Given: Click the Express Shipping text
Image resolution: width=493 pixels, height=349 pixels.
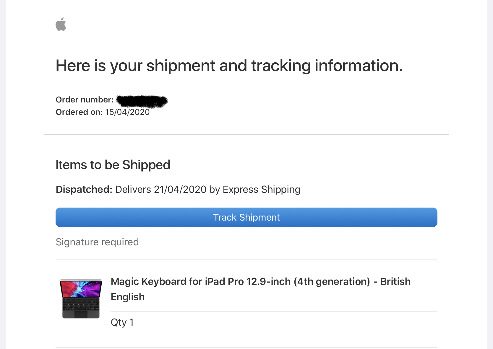Looking at the screenshot, I should 262,189.
